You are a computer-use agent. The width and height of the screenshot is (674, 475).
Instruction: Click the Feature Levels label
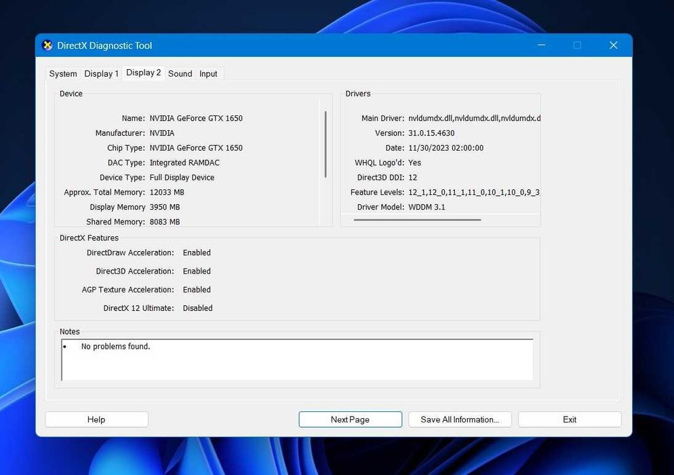coord(378,192)
